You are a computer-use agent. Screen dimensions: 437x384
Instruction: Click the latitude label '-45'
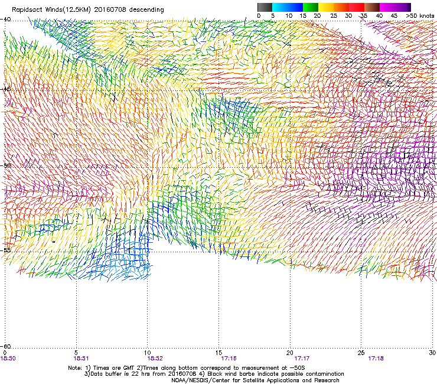5,89
